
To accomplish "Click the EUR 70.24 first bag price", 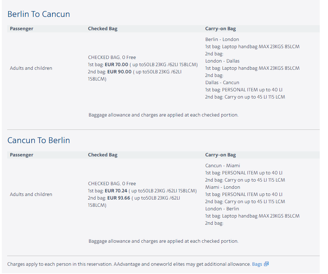I will click(x=116, y=191).
